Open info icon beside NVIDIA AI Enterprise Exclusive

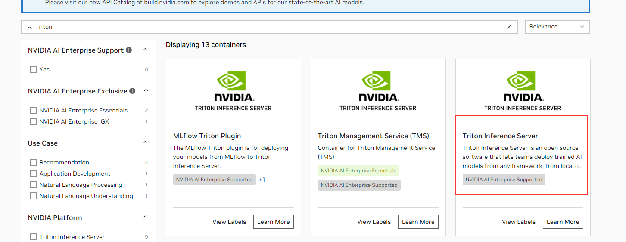[132, 91]
